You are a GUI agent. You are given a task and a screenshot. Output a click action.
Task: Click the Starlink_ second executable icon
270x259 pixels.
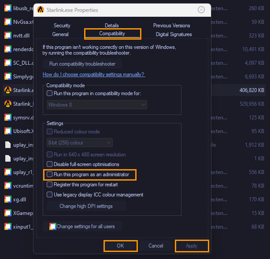click(x=8, y=104)
